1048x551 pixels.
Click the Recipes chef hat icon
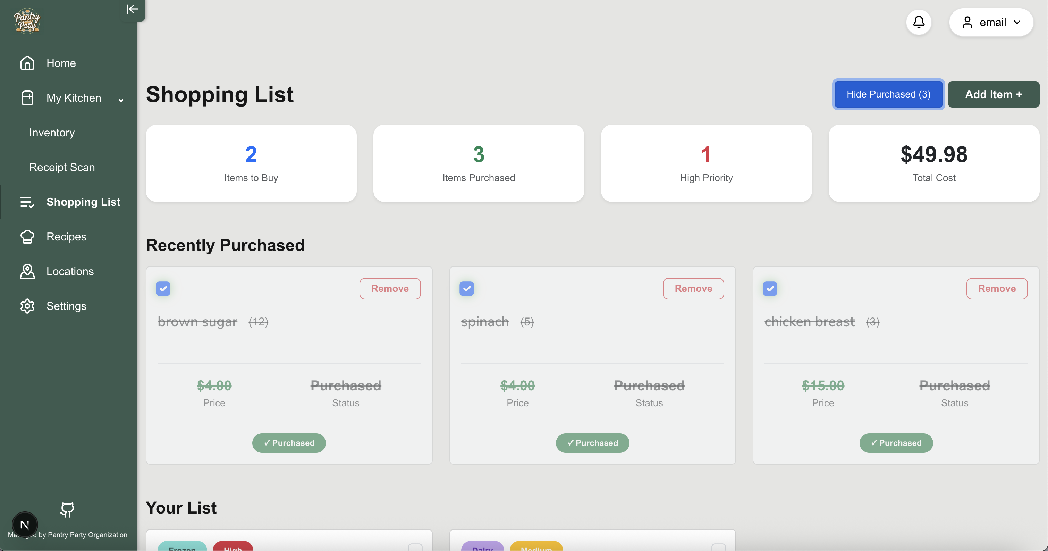coord(27,237)
